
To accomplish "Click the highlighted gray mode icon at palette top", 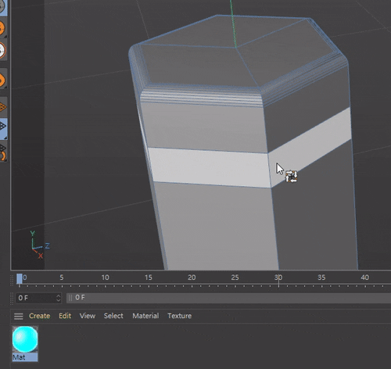I will pyautogui.click(x=2, y=7).
